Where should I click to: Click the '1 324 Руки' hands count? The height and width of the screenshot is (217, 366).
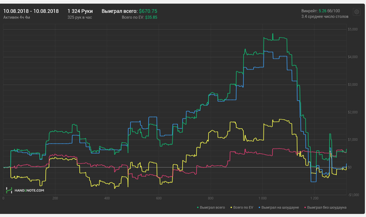[x=80, y=11]
